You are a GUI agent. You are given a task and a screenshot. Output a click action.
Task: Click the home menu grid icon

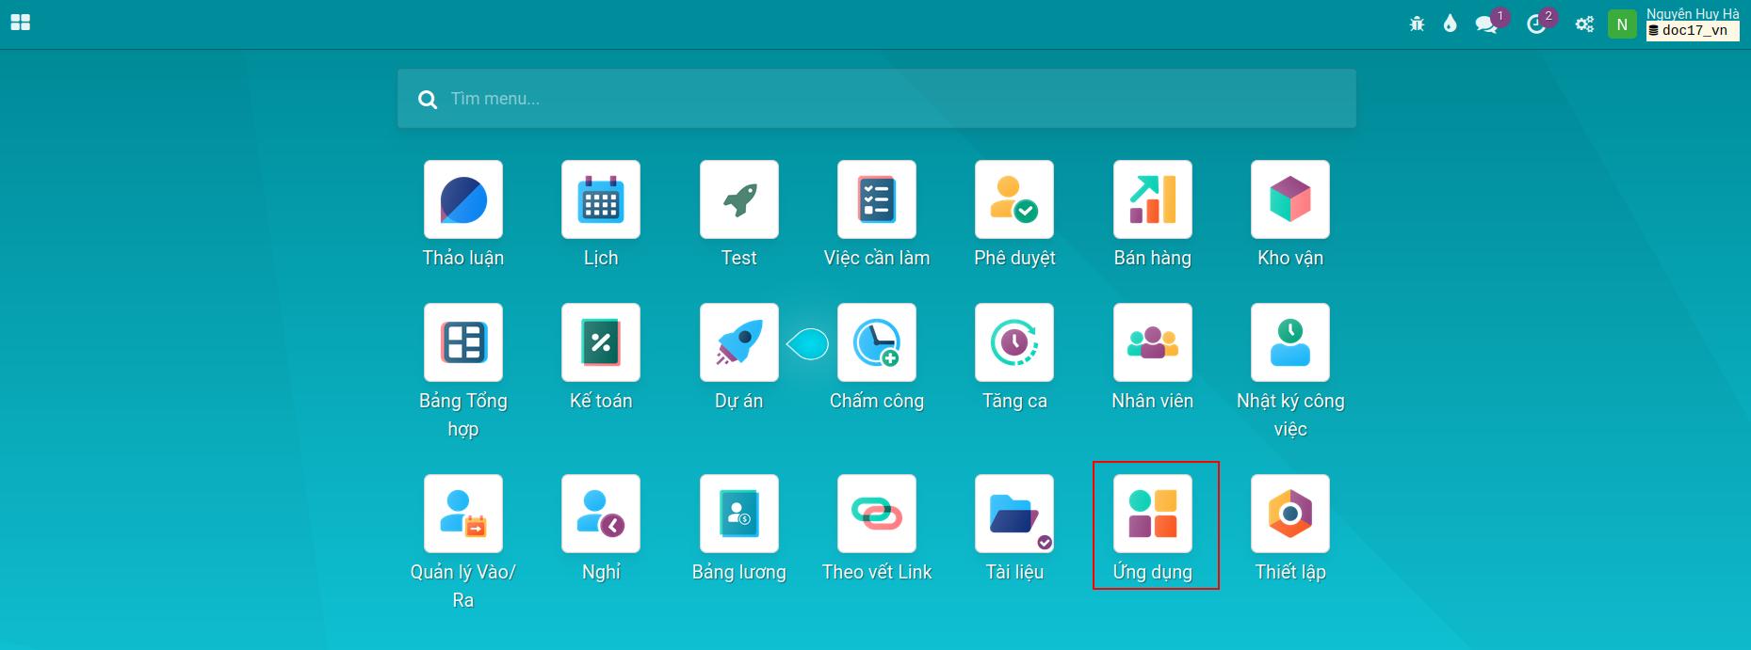pos(21,23)
